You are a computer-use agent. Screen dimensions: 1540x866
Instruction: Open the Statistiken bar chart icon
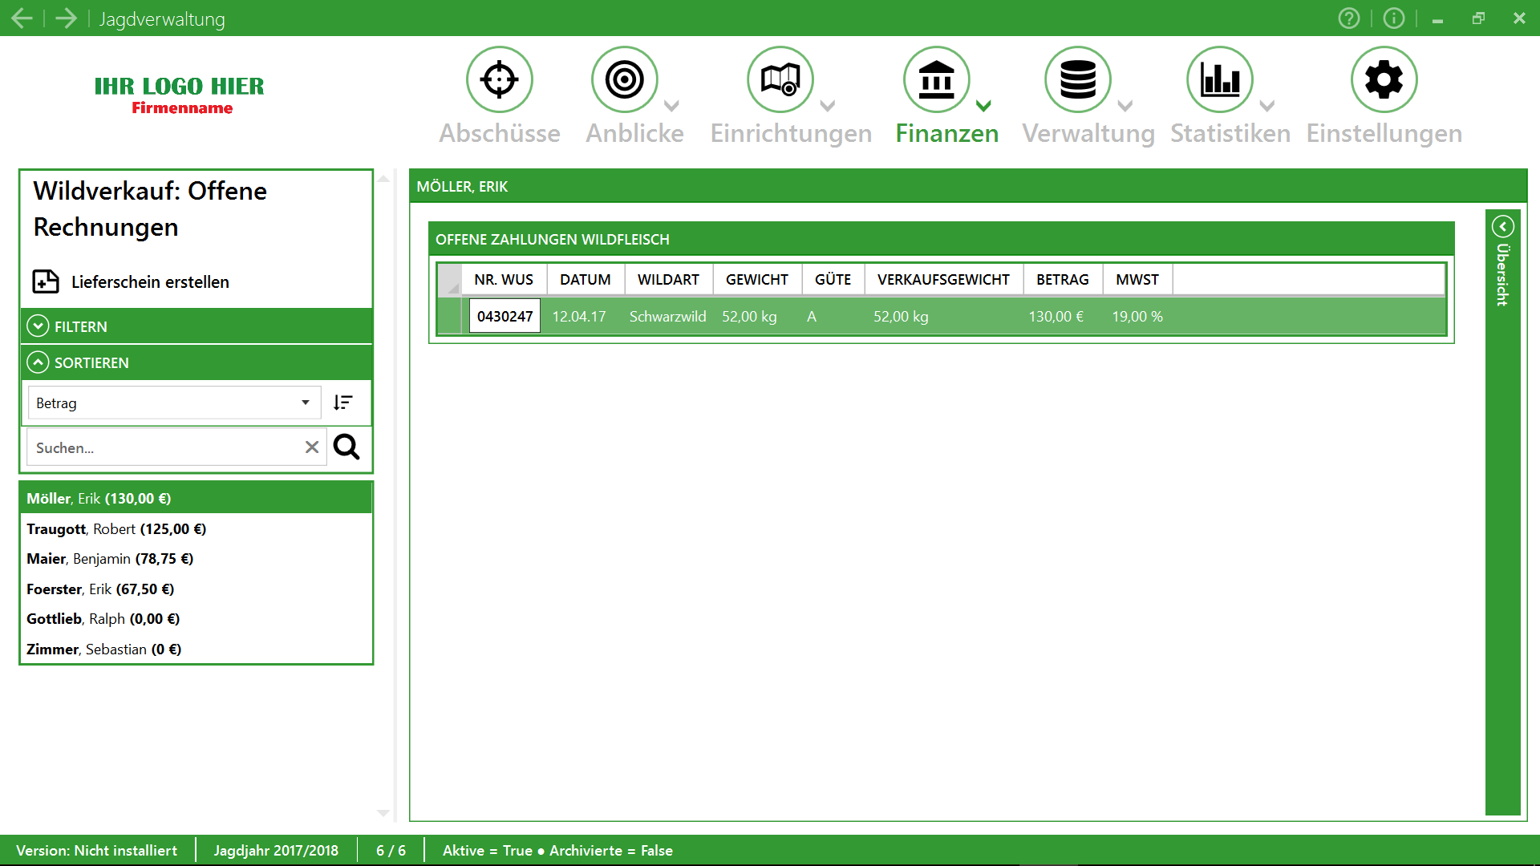point(1219,79)
